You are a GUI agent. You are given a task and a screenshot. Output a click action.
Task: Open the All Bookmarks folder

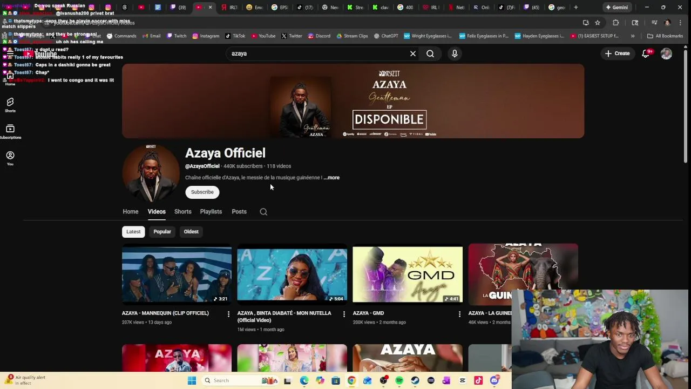point(665,36)
